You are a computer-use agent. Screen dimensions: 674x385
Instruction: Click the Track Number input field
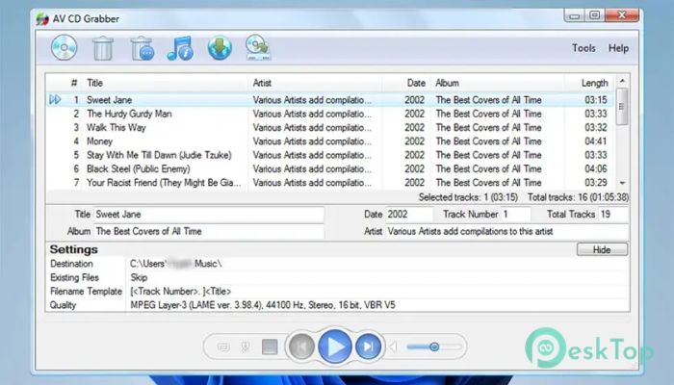pyautogui.click(x=515, y=214)
